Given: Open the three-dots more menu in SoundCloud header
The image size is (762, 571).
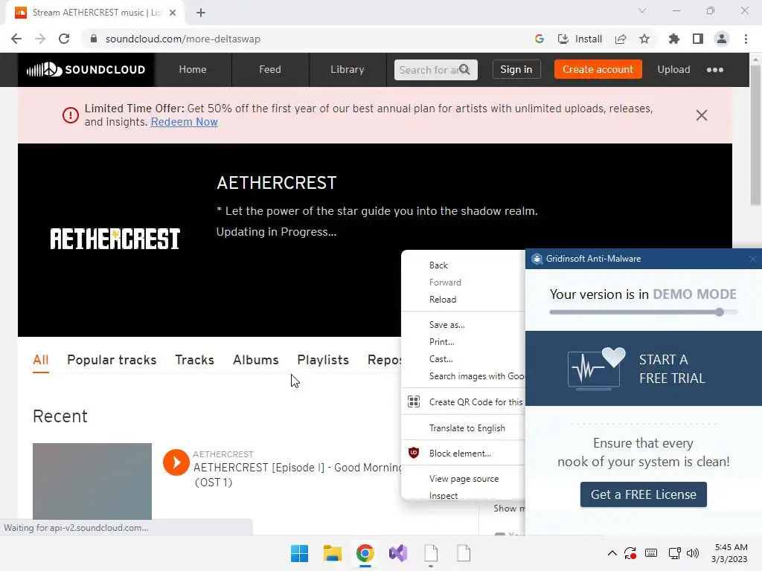Looking at the screenshot, I should point(715,69).
